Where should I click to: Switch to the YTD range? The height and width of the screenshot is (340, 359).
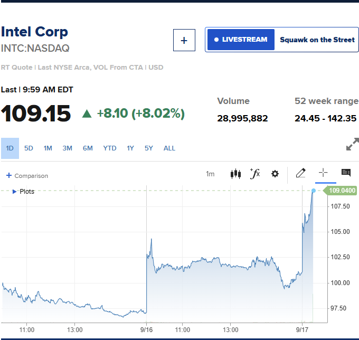point(110,148)
